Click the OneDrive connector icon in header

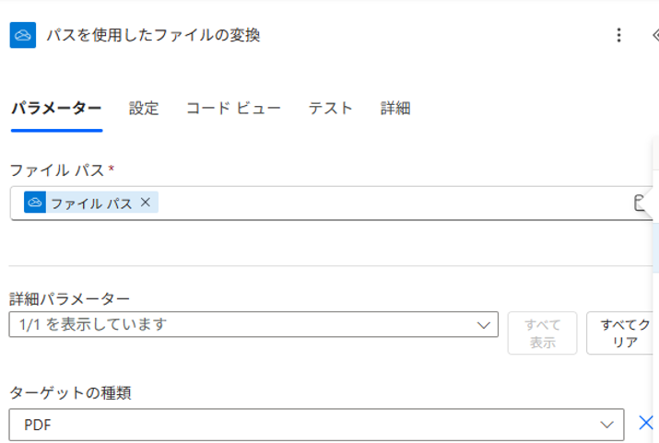(23, 35)
